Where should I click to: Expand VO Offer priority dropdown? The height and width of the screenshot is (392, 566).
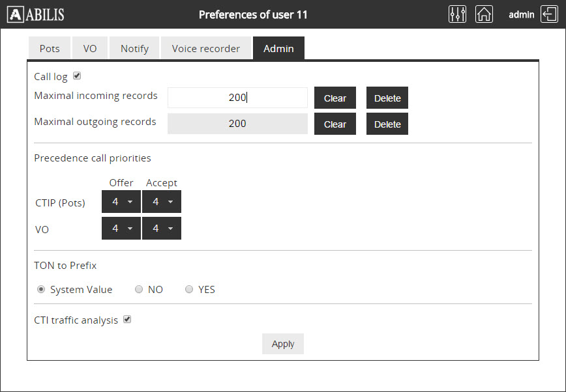pyautogui.click(x=121, y=229)
